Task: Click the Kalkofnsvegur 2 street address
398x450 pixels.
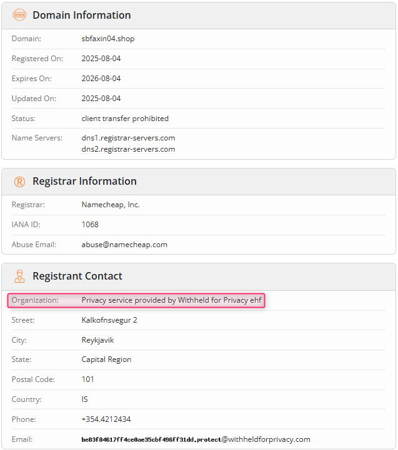Action: [x=109, y=320]
